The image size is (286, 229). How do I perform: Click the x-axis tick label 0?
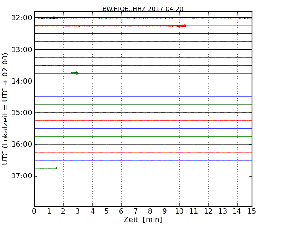point(34,211)
